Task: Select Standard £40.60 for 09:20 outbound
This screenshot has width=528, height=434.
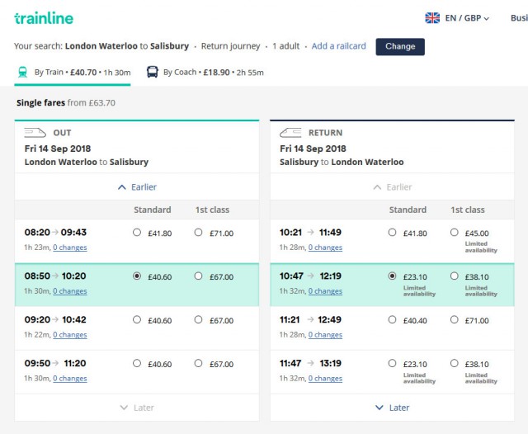Action: pyautogui.click(x=137, y=319)
